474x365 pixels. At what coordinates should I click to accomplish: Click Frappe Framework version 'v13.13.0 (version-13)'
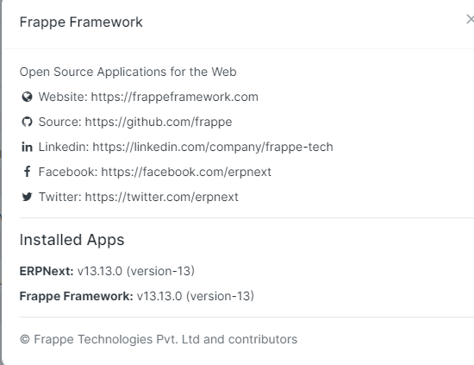[196, 296]
